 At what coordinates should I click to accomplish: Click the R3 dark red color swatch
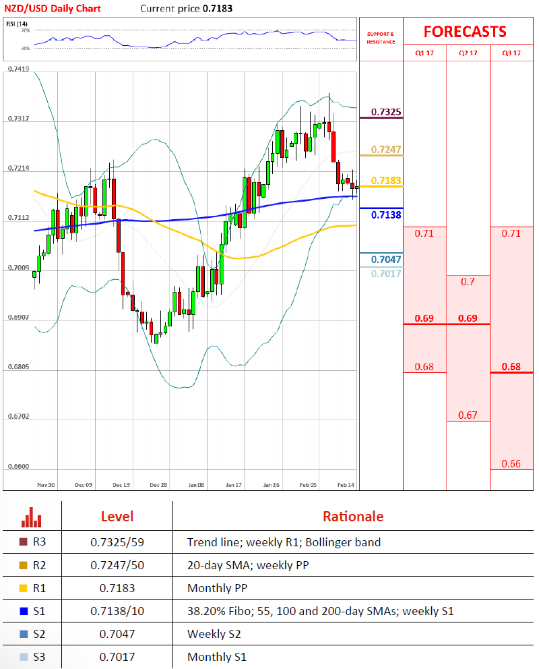24,542
